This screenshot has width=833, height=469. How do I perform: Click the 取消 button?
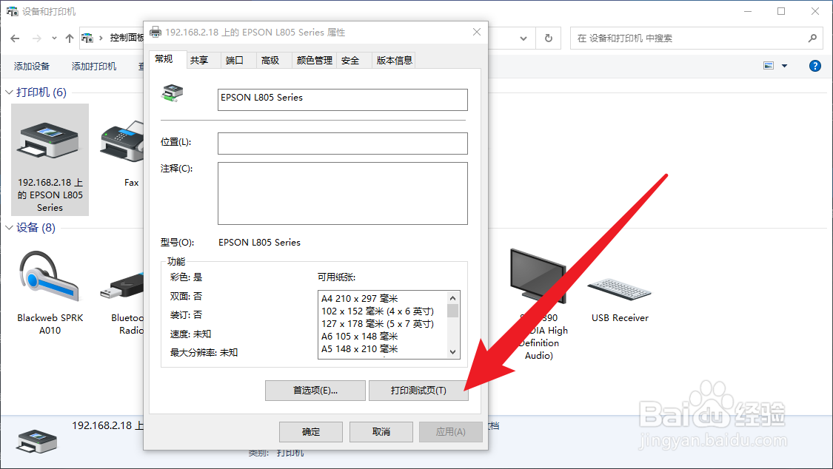tap(381, 432)
